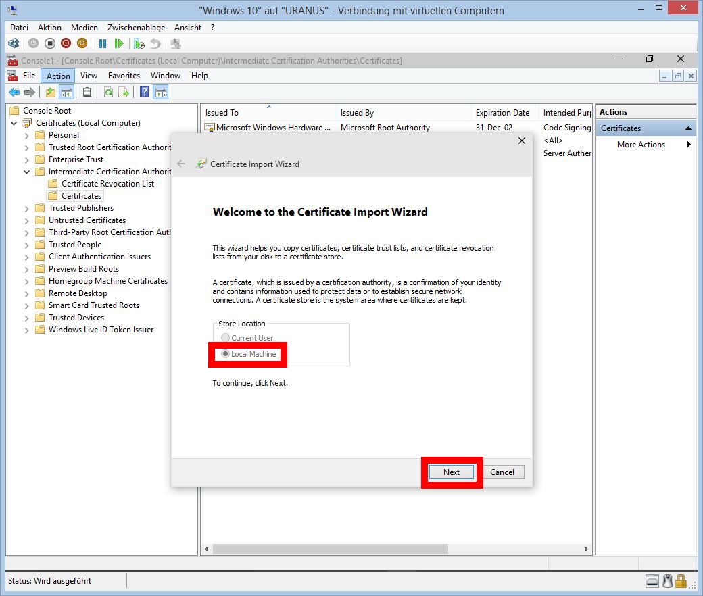Cancel the Certificate Import Wizard
This screenshot has width=703, height=596.
tap(502, 472)
